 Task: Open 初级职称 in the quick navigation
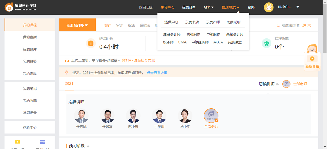pos(193,35)
